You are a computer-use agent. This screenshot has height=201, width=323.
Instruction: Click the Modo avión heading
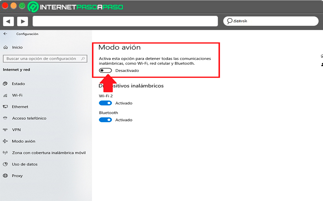click(120, 47)
